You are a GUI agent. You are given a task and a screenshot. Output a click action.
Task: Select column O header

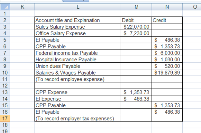192,7
